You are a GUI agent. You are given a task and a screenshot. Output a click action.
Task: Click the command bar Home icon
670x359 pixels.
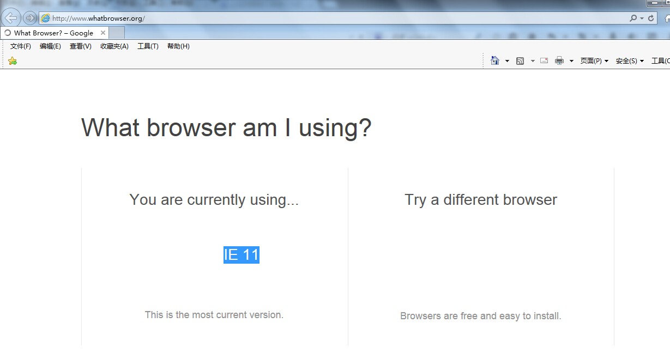[x=495, y=60]
